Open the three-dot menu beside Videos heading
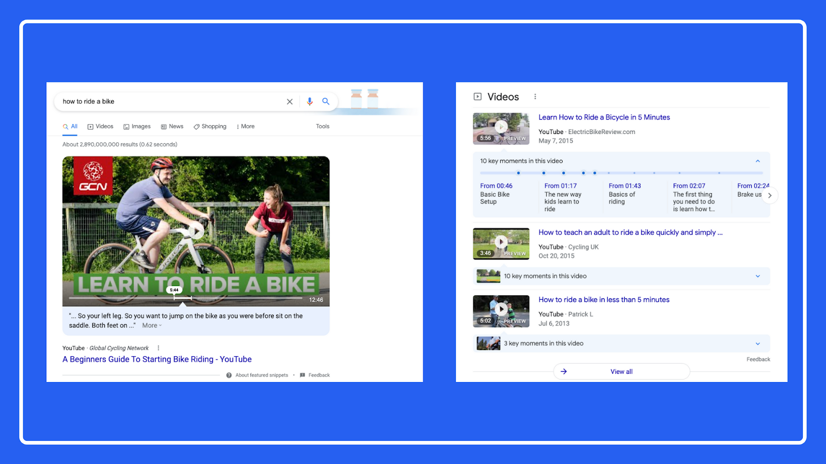 [x=535, y=96]
